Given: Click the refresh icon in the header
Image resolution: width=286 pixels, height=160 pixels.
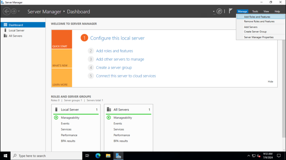Looking at the screenshot, I should tap(219, 11).
